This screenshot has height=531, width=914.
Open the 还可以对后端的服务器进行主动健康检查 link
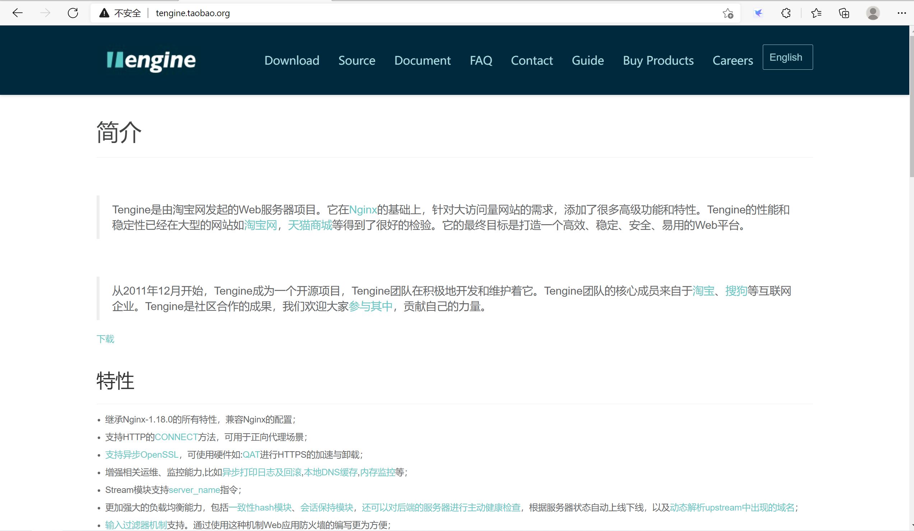click(x=441, y=507)
